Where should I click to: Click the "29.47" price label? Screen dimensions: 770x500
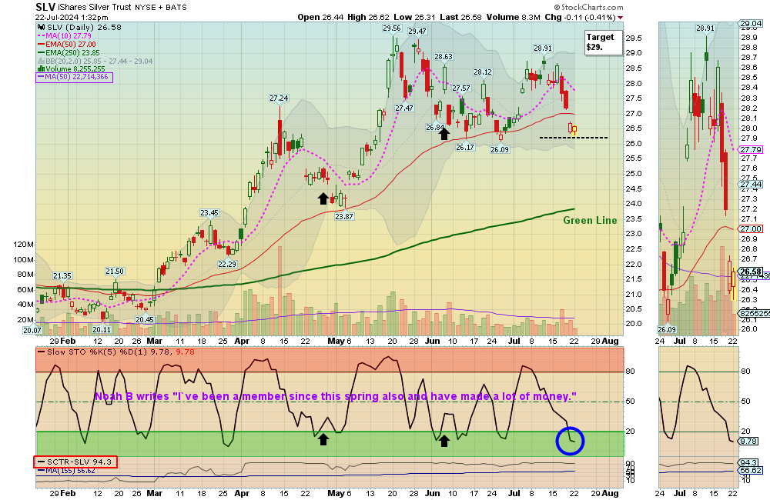coord(417,32)
